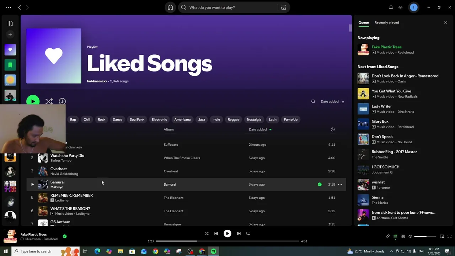Open Date added sort and view dropdown
This screenshot has height=256, width=455.
332,102
